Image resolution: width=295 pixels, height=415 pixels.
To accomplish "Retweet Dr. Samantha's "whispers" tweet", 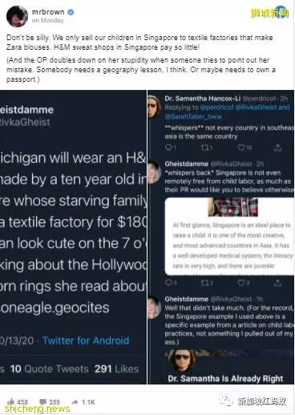I will (206, 148).
